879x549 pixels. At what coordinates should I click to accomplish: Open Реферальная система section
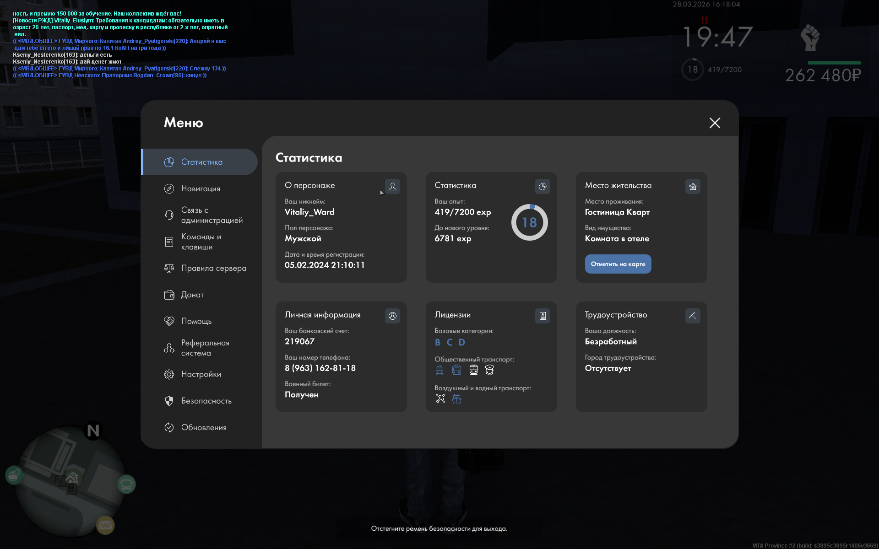(x=205, y=348)
